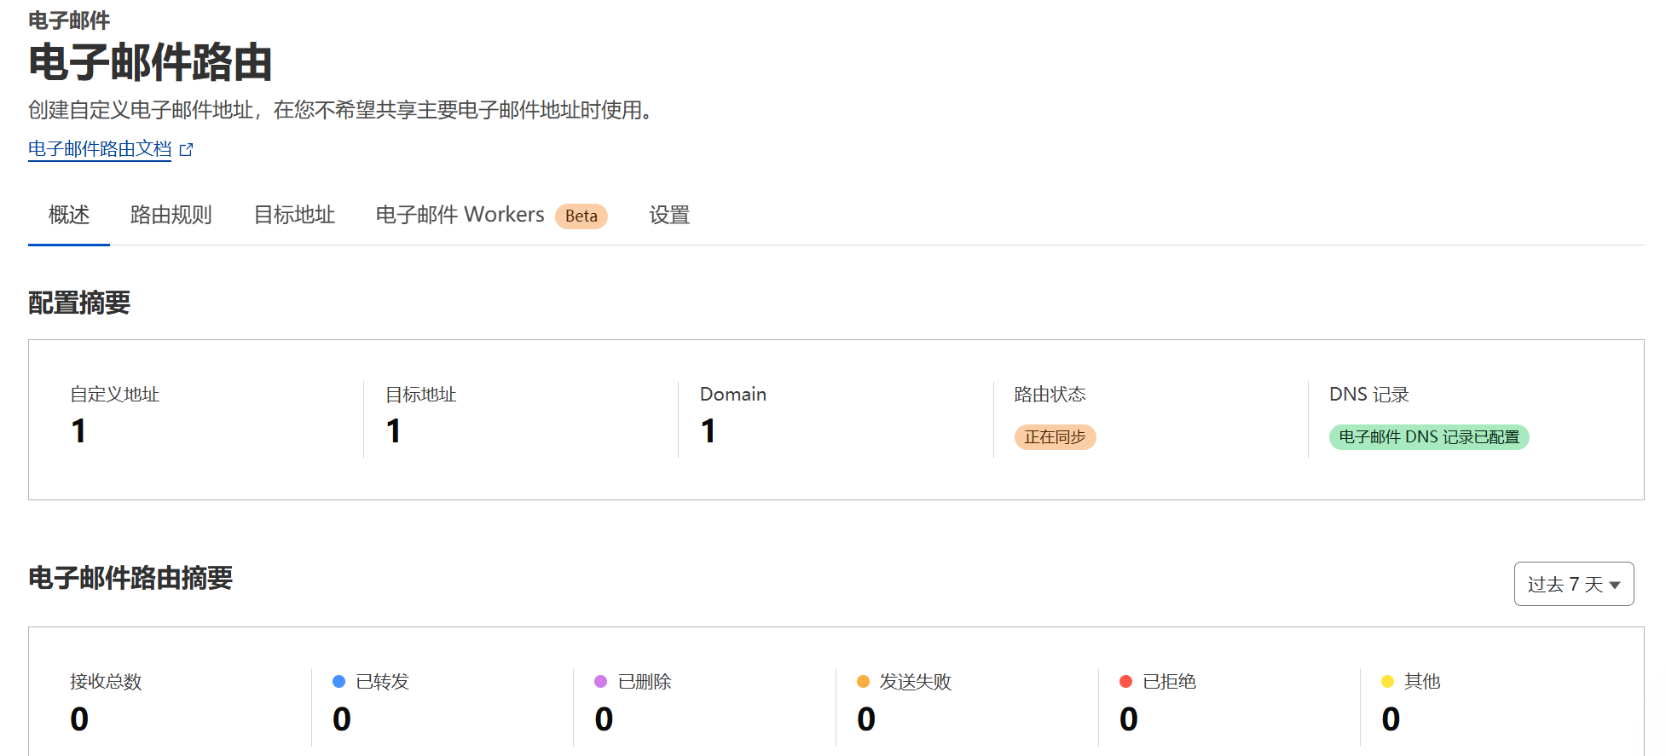
Task: Click the yellow dot next to 其他
Action: tap(1387, 681)
